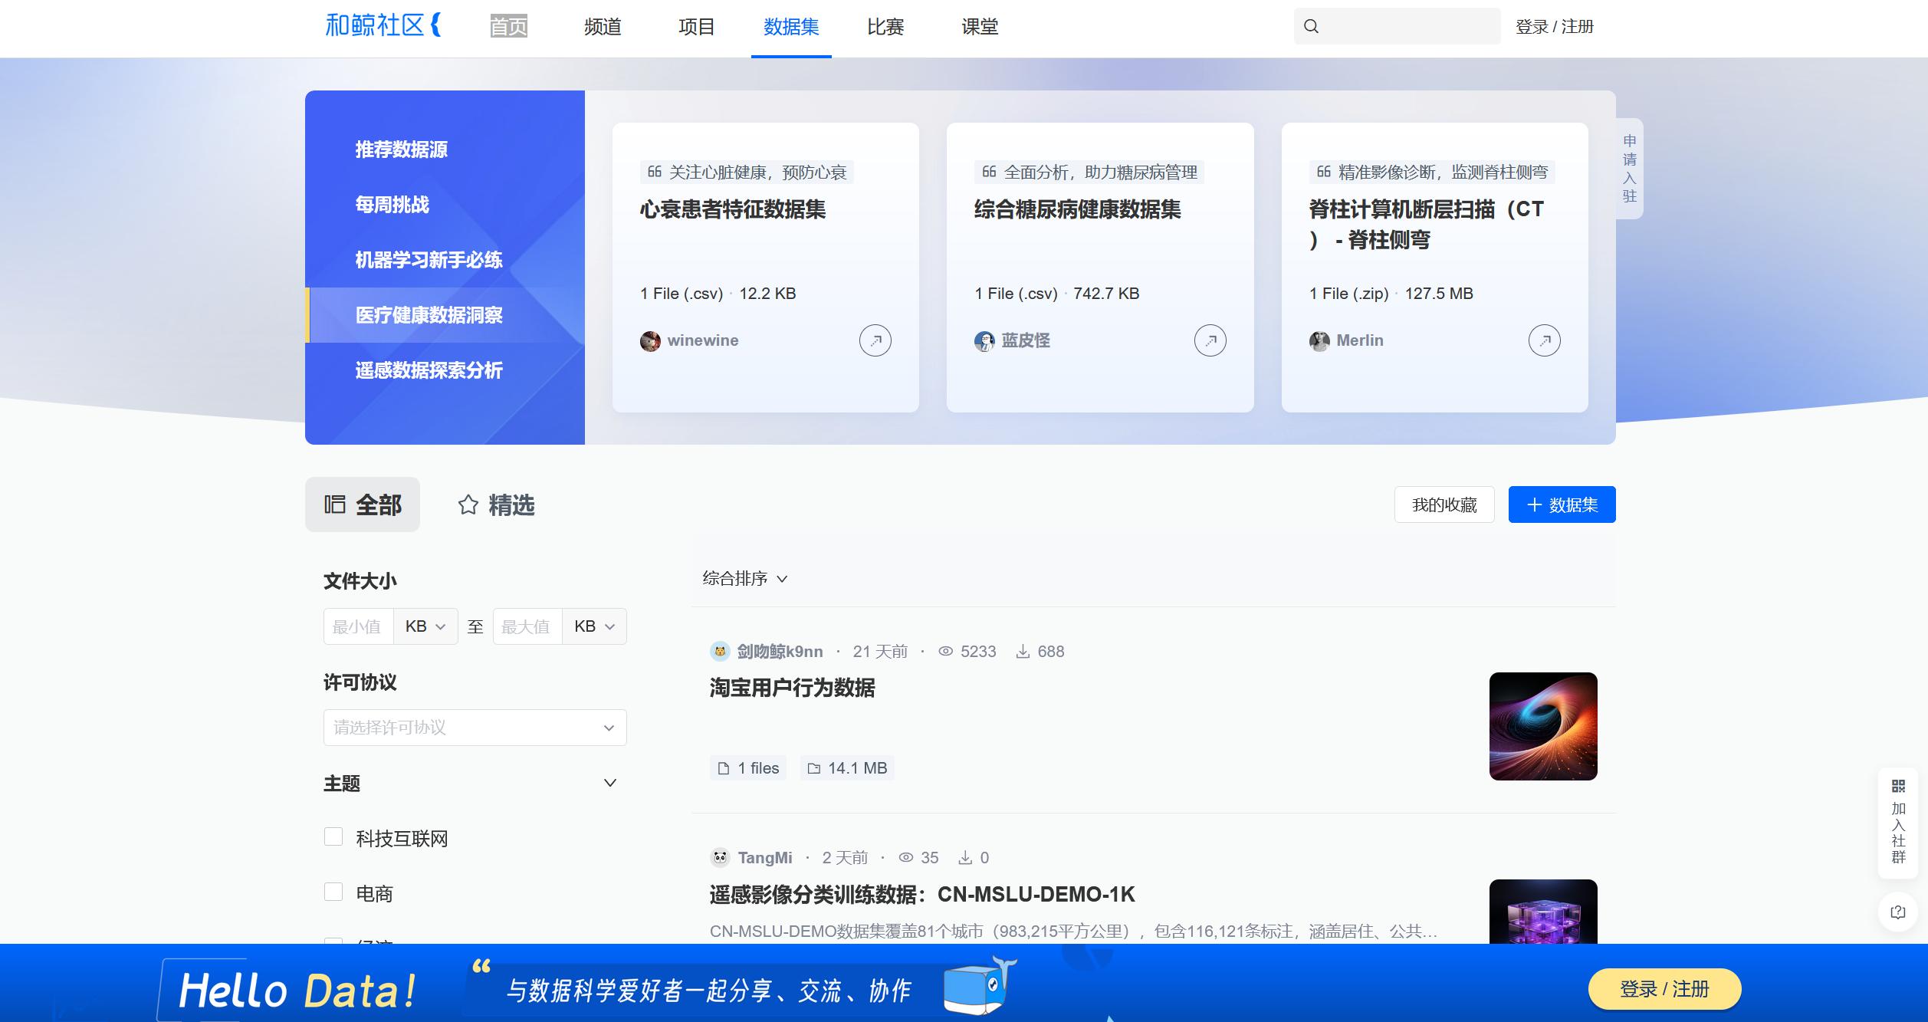
Task: Open the minimum size KB unit dropdown
Action: click(x=425, y=626)
